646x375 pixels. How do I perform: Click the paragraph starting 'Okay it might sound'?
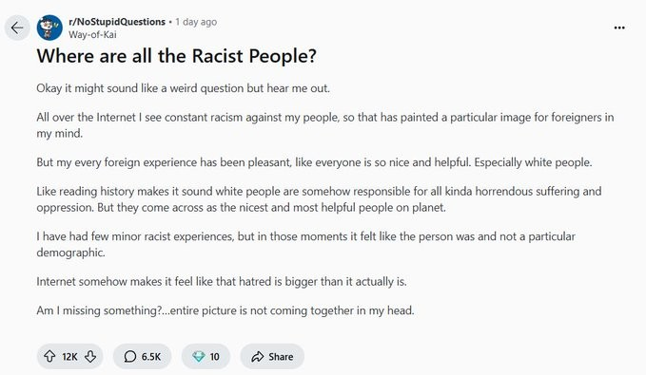tap(184, 88)
